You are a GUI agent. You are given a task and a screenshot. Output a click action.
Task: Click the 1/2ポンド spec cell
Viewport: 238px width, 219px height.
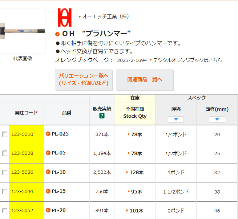point(176,153)
